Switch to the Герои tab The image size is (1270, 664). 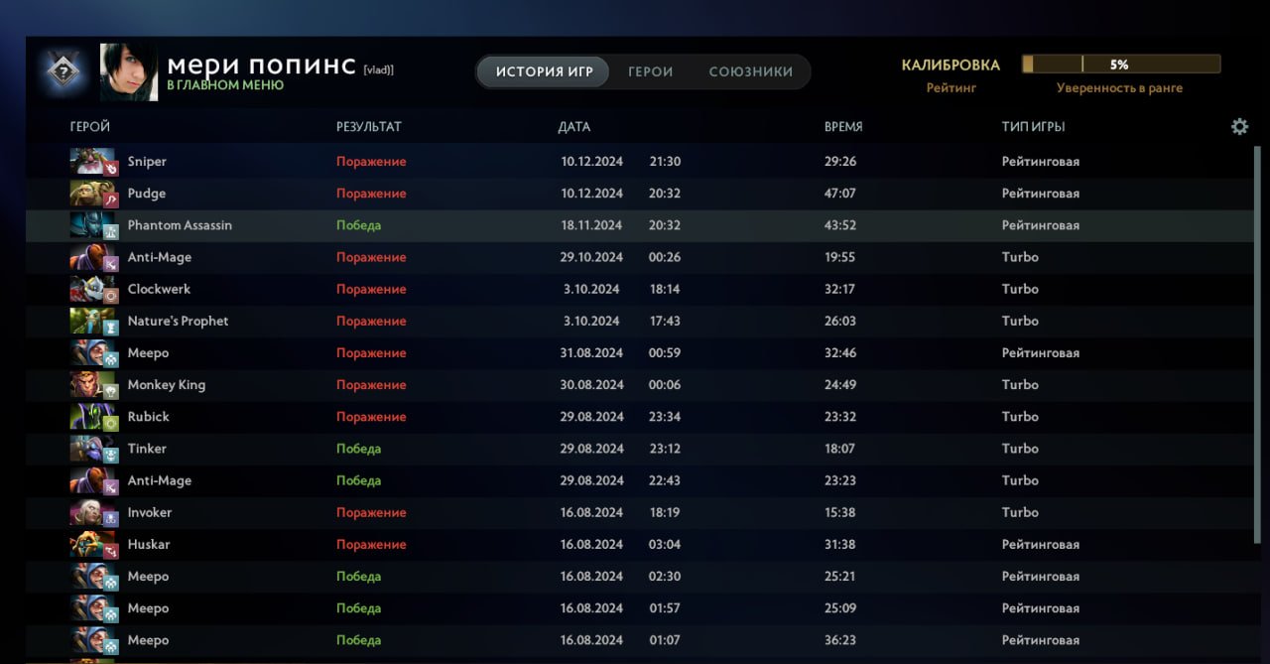pyautogui.click(x=651, y=71)
